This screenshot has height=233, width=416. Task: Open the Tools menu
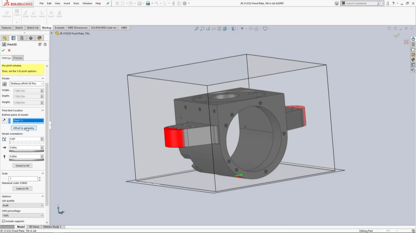tap(75, 3)
